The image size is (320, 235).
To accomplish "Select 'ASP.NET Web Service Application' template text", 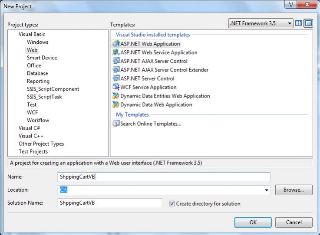I will 159,52.
